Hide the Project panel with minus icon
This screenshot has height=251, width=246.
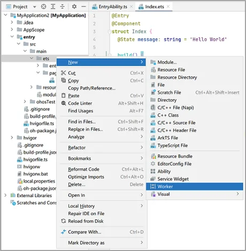point(83,7)
